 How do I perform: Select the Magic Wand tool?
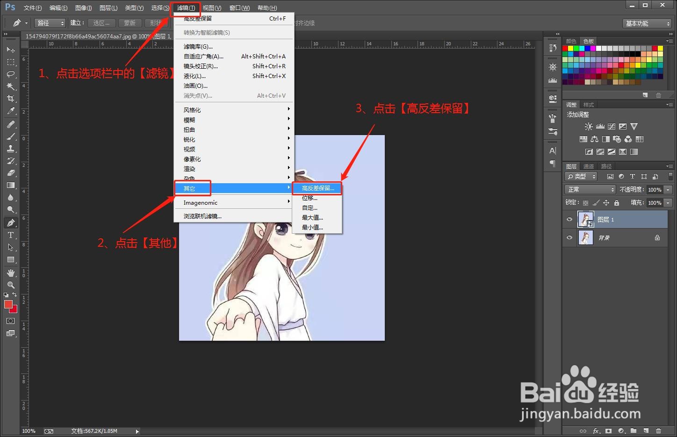click(x=11, y=86)
